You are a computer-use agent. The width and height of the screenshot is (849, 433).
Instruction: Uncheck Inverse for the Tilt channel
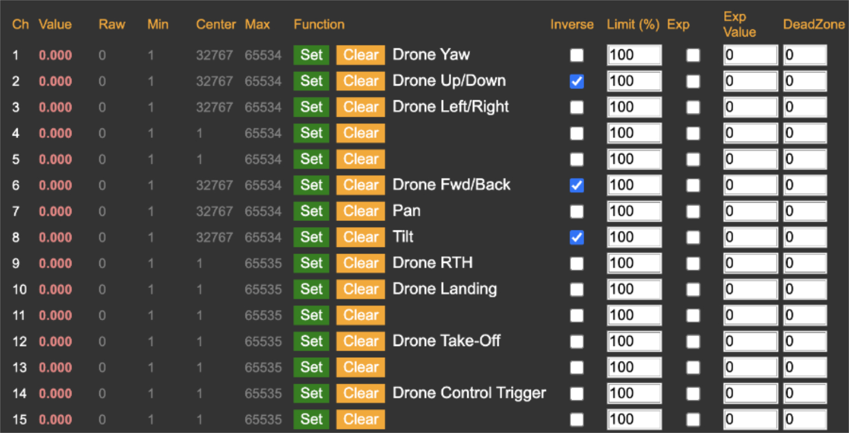(577, 238)
